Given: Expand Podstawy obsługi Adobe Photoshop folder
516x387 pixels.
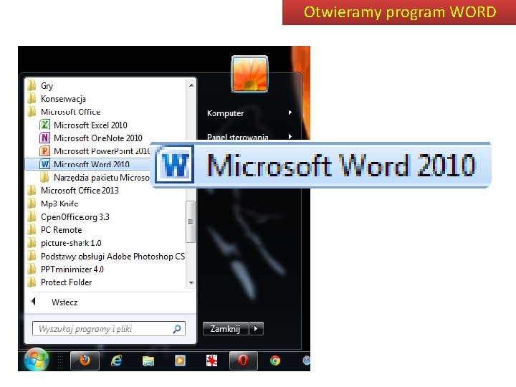Looking at the screenshot, I should 106,256.
